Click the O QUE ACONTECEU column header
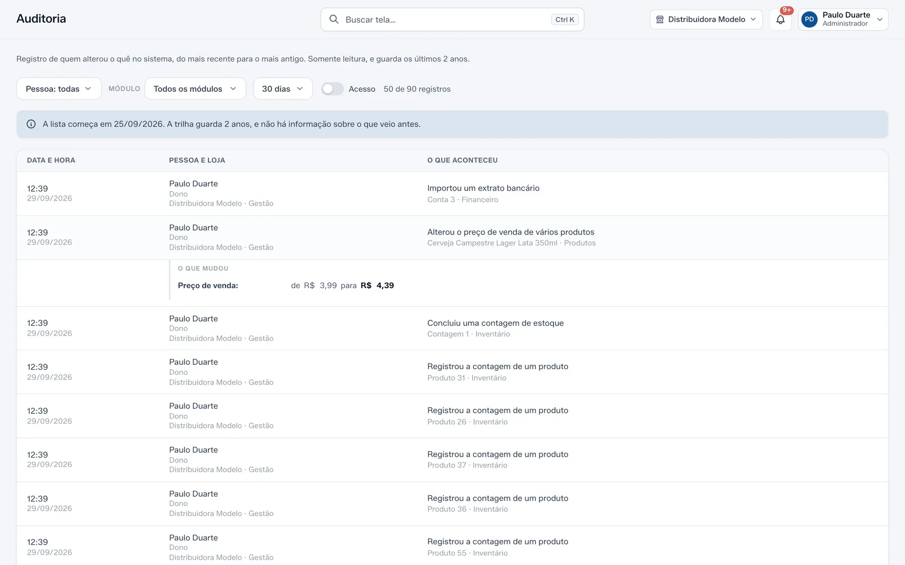Viewport: 905px width, 565px height. [462, 161]
